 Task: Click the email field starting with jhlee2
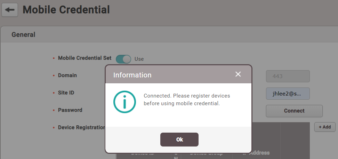(x=288, y=93)
